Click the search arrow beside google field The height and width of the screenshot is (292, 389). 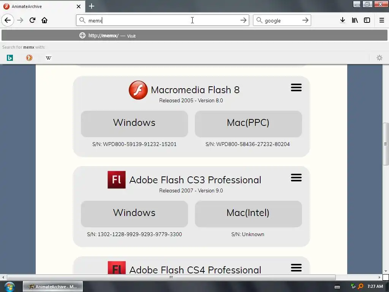305,20
